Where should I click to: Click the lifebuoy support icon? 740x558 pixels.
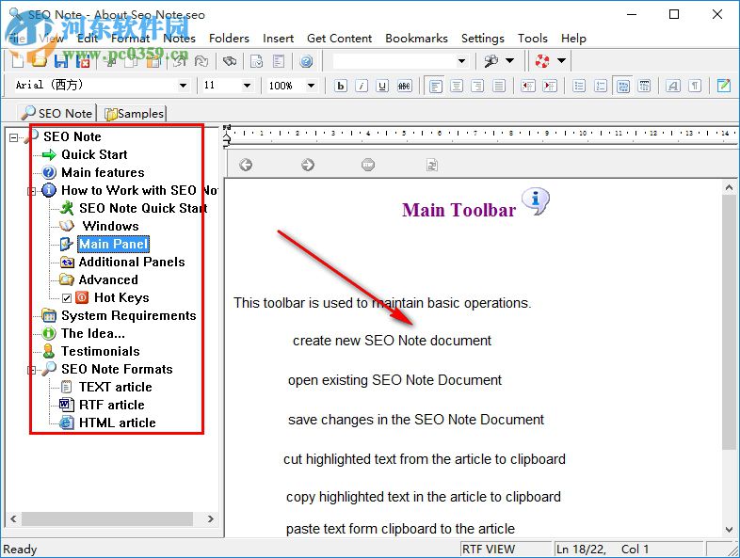pyautogui.click(x=542, y=61)
